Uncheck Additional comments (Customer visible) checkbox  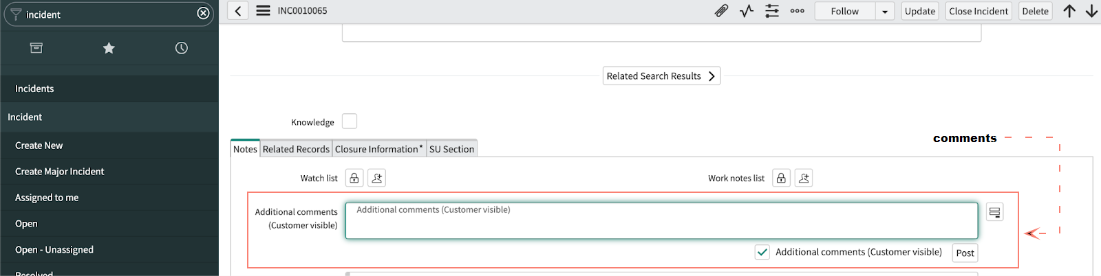(x=762, y=252)
